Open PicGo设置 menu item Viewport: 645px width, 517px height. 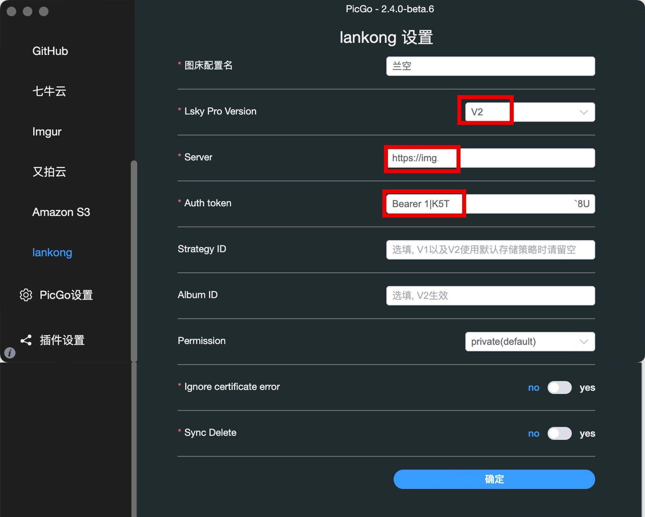[x=66, y=295]
